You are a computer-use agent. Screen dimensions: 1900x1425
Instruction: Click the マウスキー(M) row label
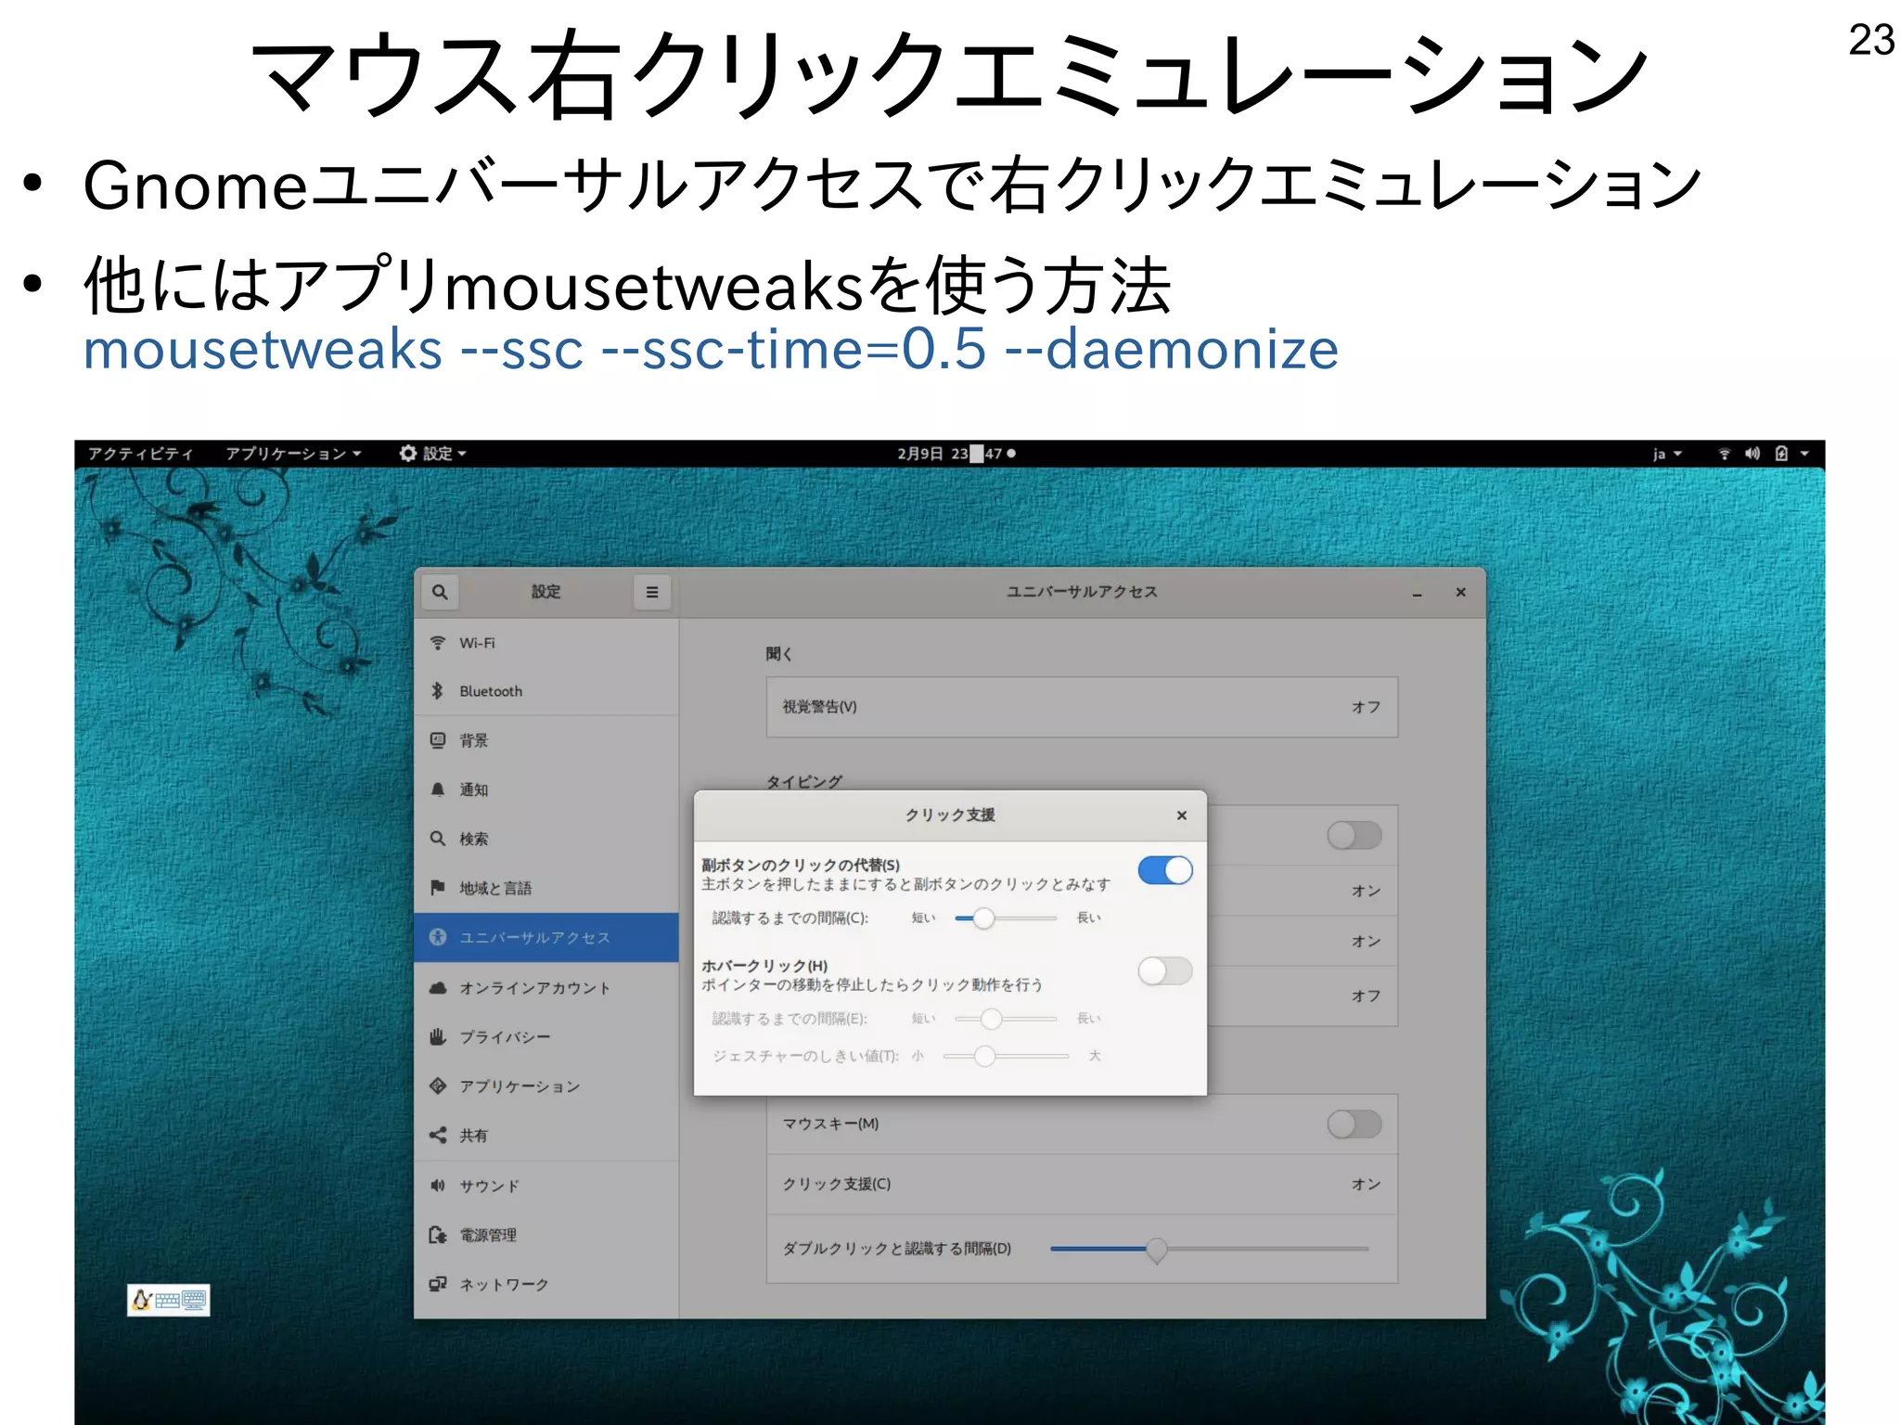point(830,1124)
